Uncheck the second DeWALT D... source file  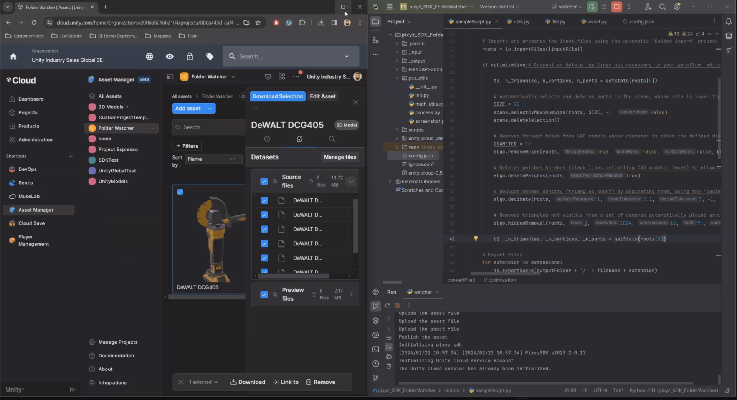pos(264,215)
